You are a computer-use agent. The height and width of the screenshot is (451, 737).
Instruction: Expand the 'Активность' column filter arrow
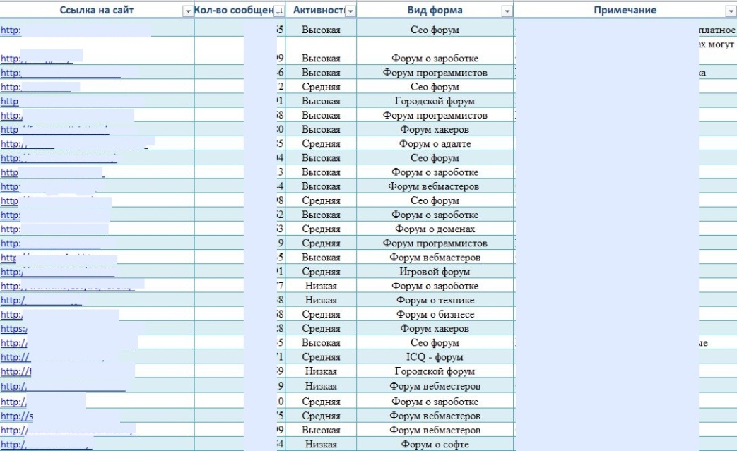[350, 11]
